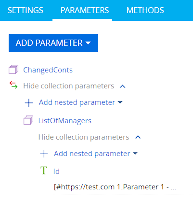Viewport: 193px width, 200px height.
Task: Click the ChangedConts collection icon
Action: click(x=13, y=70)
